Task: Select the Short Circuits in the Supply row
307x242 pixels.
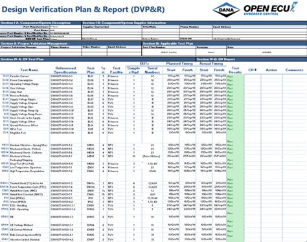Action: tap(25, 118)
